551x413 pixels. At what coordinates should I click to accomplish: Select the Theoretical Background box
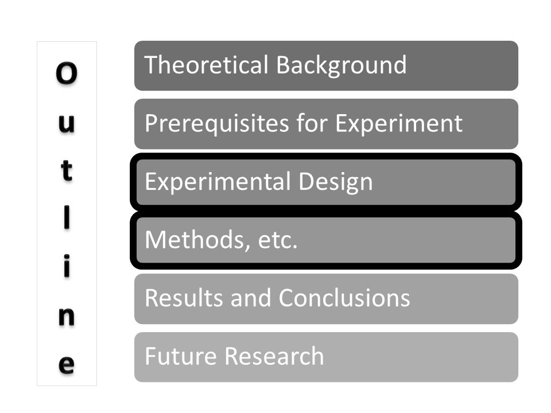coord(326,65)
